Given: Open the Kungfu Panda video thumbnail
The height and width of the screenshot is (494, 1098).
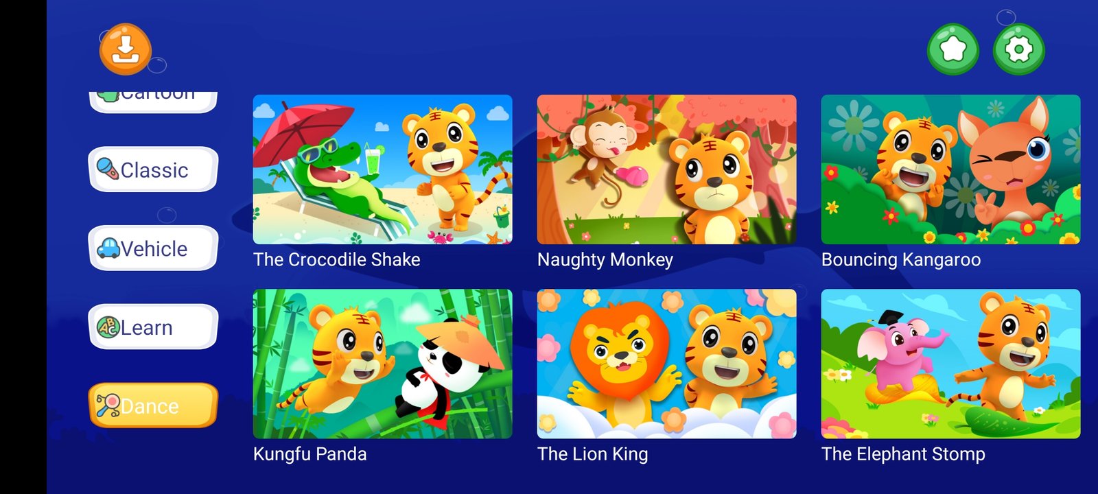Looking at the screenshot, I should pyautogui.click(x=382, y=364).
